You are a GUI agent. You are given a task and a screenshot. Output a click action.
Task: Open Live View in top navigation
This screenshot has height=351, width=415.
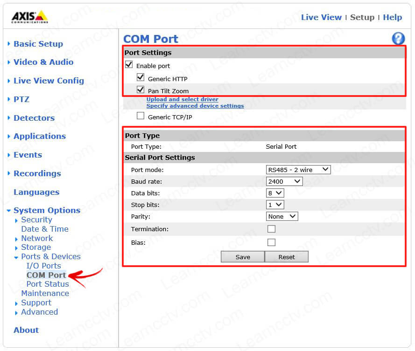(321, 17)
